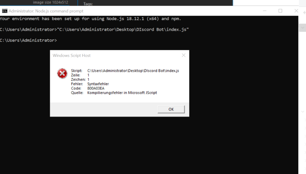The height and width of the screenshot is (174, 306).
Task: Click the Windows Script Host title bar
Action: click(116, 55)
